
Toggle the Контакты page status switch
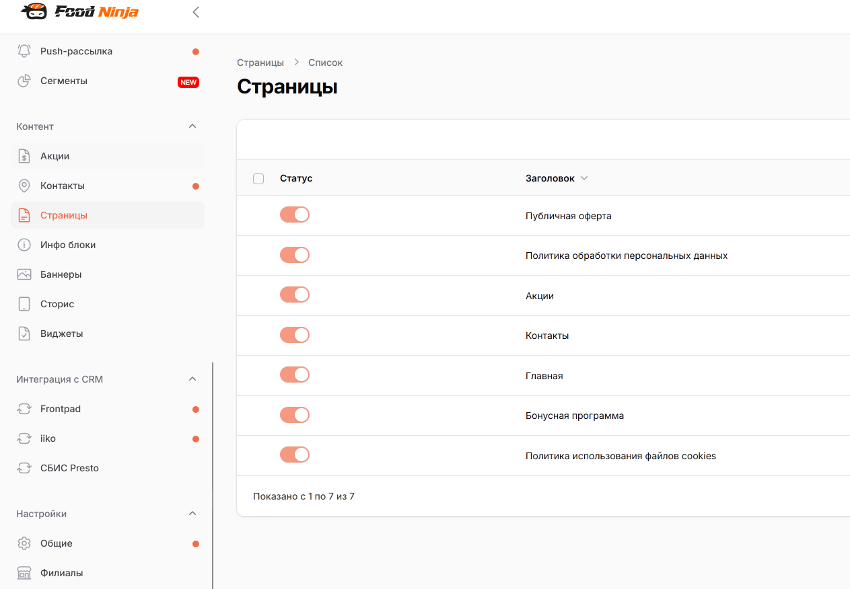tap(295, 335)
